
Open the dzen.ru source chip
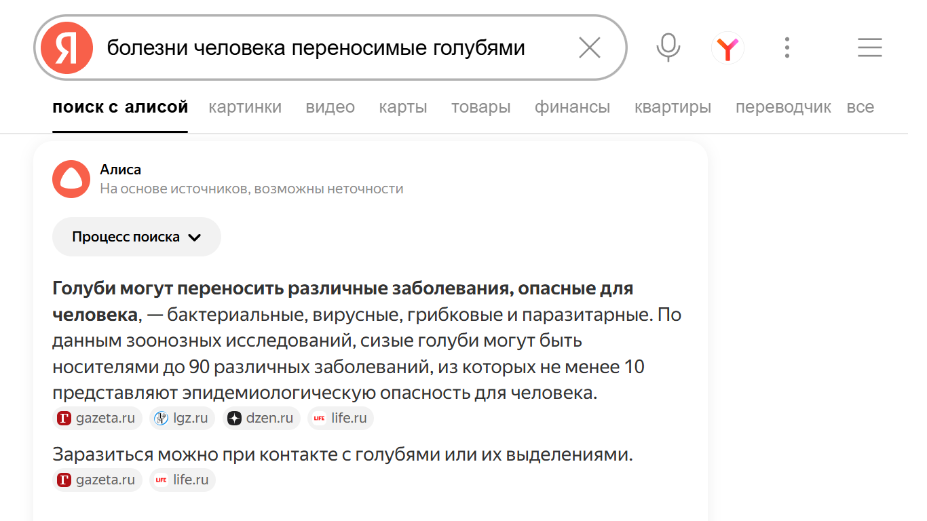262,418
